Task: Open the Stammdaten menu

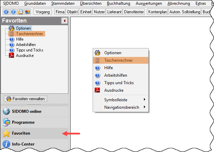Action: [x=63, y=3]
